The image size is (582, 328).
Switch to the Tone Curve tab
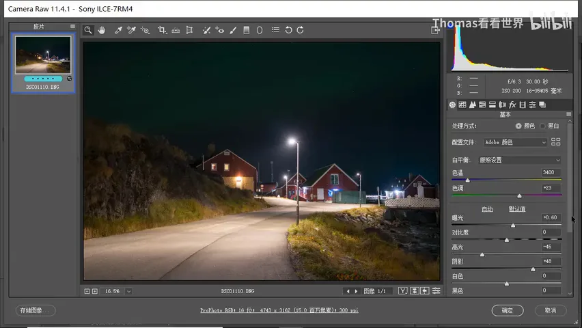point(462,105)
